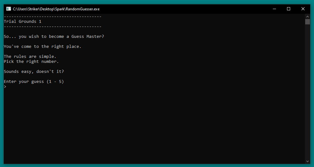Viewport: 314px width, 167px height.
Task: Click the scrollbar down arrow
Action: (307, 161)
